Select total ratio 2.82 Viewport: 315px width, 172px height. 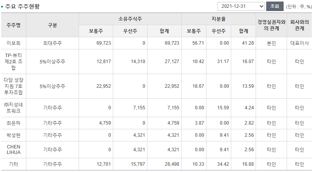[249, 123]
